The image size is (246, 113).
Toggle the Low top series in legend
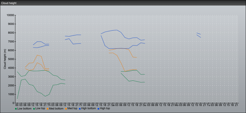[x=40, y=108]
